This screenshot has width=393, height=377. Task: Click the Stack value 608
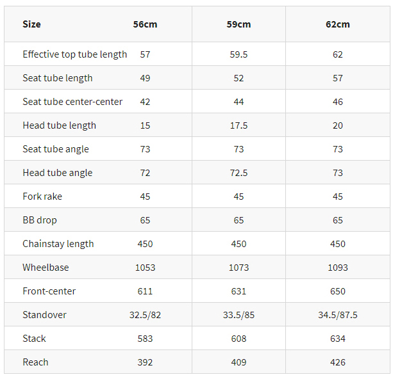[238, 339]
